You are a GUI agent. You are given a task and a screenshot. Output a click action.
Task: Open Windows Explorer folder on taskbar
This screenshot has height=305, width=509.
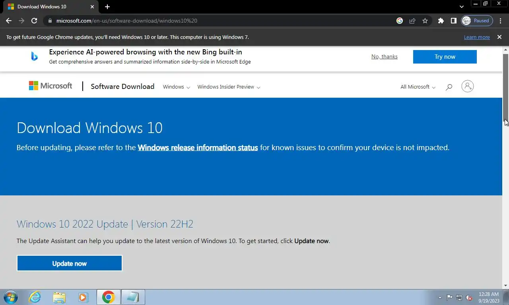[59, 297]
